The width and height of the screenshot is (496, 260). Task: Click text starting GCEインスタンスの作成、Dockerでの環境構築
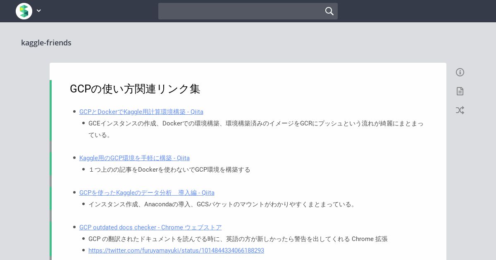point(256,129)
